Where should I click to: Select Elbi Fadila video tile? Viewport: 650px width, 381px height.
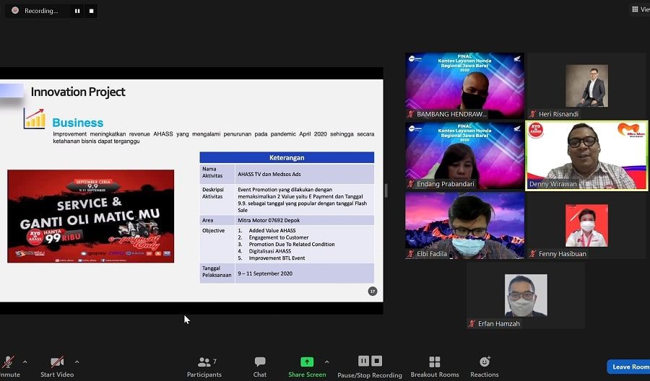coord(464,226)
